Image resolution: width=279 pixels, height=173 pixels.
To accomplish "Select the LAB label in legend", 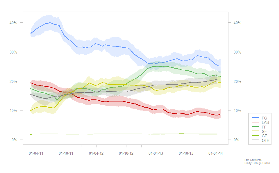I will pos(265,122).
